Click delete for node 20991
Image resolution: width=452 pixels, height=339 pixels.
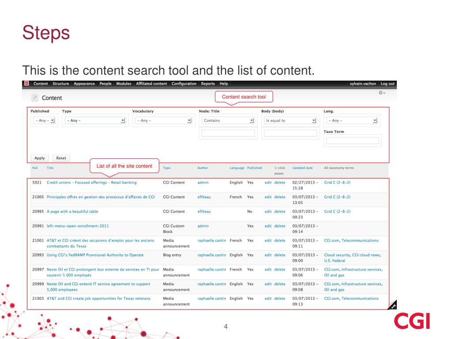(x=279, y=226)
